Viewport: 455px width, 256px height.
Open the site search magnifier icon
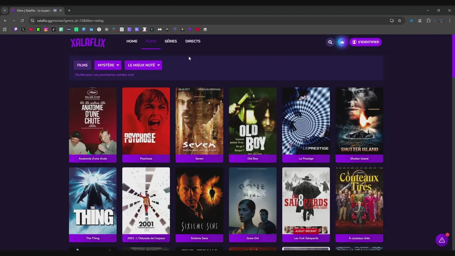coord(330,42)
